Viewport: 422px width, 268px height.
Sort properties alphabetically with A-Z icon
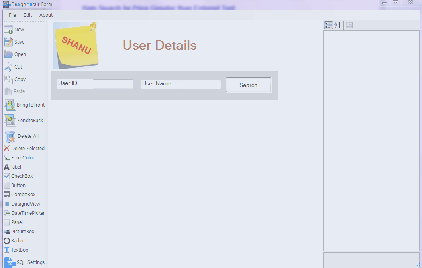pos(338,25)
